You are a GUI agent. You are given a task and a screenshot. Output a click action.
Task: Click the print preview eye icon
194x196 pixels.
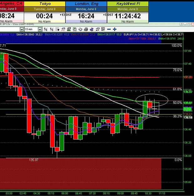coord(92,29)
